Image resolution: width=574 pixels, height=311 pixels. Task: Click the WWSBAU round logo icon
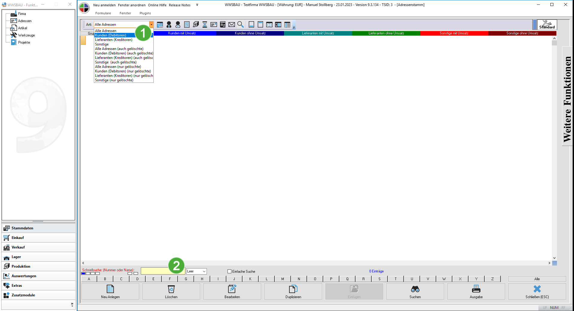point(84,8)
